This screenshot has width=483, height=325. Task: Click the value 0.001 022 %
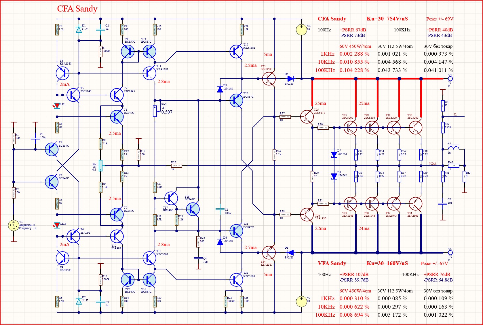click(438, 315)
